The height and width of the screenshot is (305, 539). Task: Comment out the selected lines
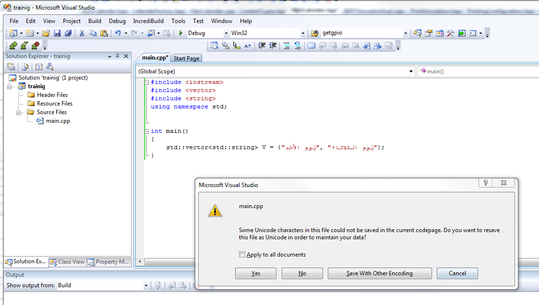(x=287, y=46)
